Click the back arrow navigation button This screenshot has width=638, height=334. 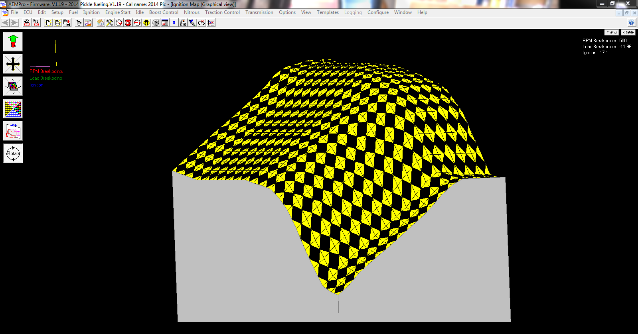pyautogui.click(x=6, y=23)
